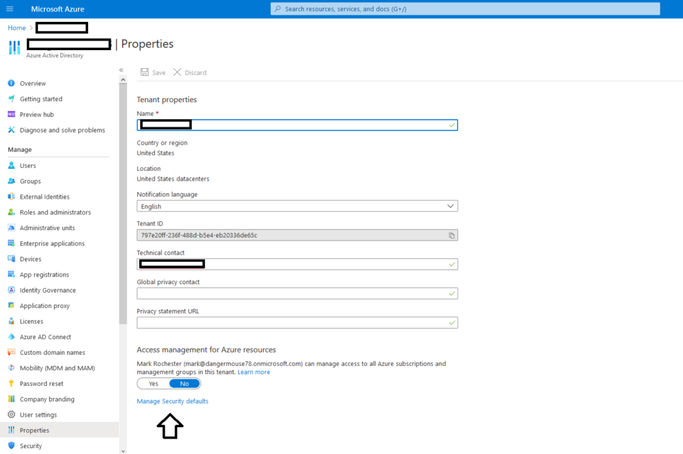This screenshot has height=454, width=683.
Task: Click the Save button
Action: point(153,72)
